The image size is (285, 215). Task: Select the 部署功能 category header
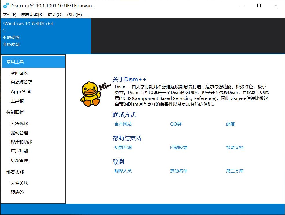[x=15, y=172]
